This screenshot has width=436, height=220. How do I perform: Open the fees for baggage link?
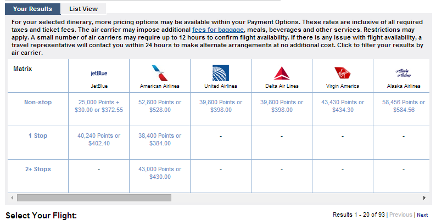point(218,30)
